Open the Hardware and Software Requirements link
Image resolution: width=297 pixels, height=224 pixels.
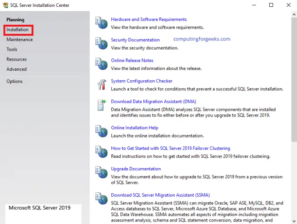[x=148, y=20]
